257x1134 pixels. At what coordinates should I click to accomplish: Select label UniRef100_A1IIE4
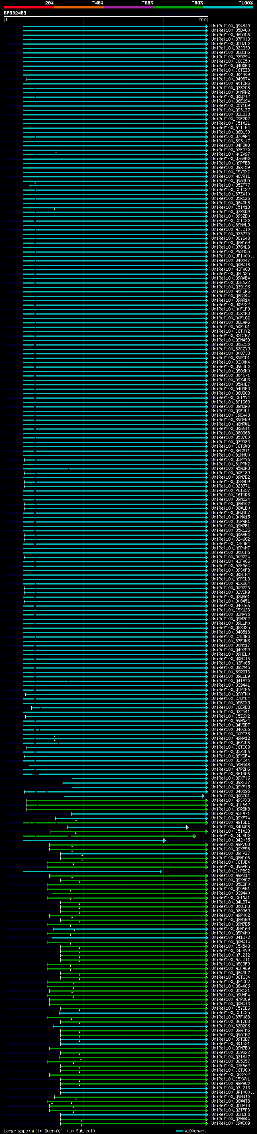pos(230,128)
